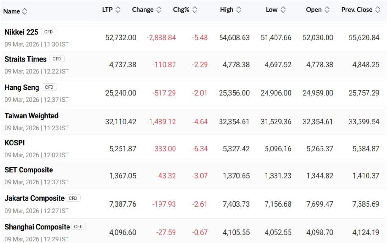This screenshot has width=387, height=243.
Task: Click Nikkei timestamp 09 Mar, 2026 | 11:30 IST
Action: (36, 44)
